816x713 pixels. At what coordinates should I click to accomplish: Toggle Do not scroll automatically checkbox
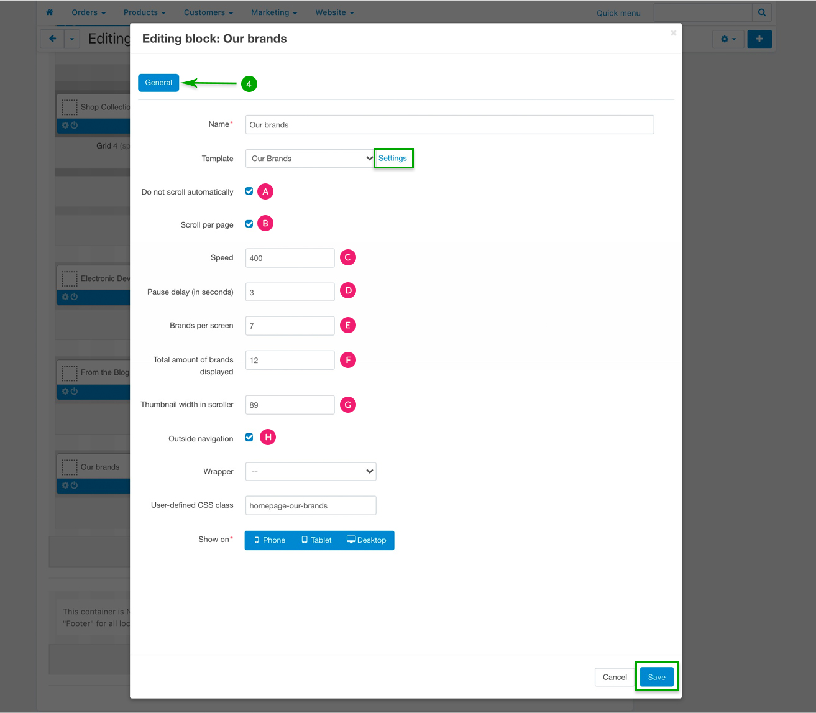249,191
